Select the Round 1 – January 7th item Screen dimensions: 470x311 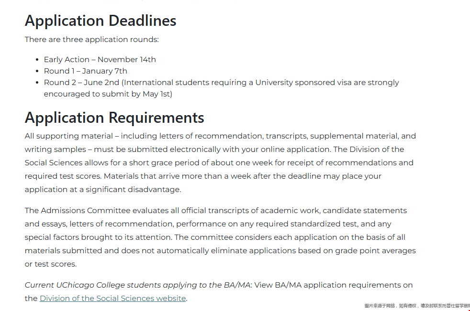85,71
